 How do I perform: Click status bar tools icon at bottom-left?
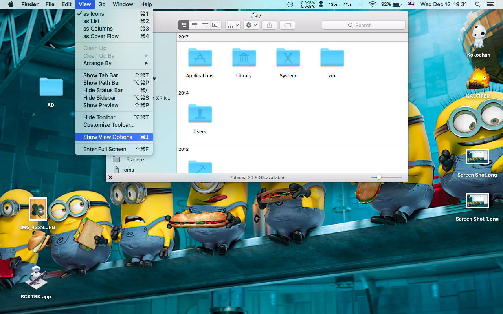click(110, 177)
